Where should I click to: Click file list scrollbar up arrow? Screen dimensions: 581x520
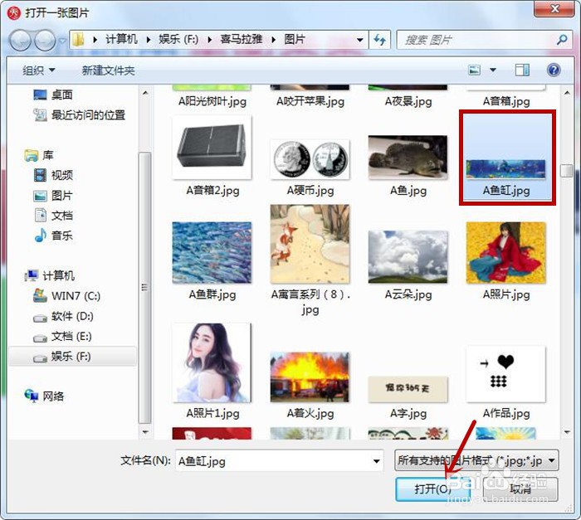coord(567,93)
